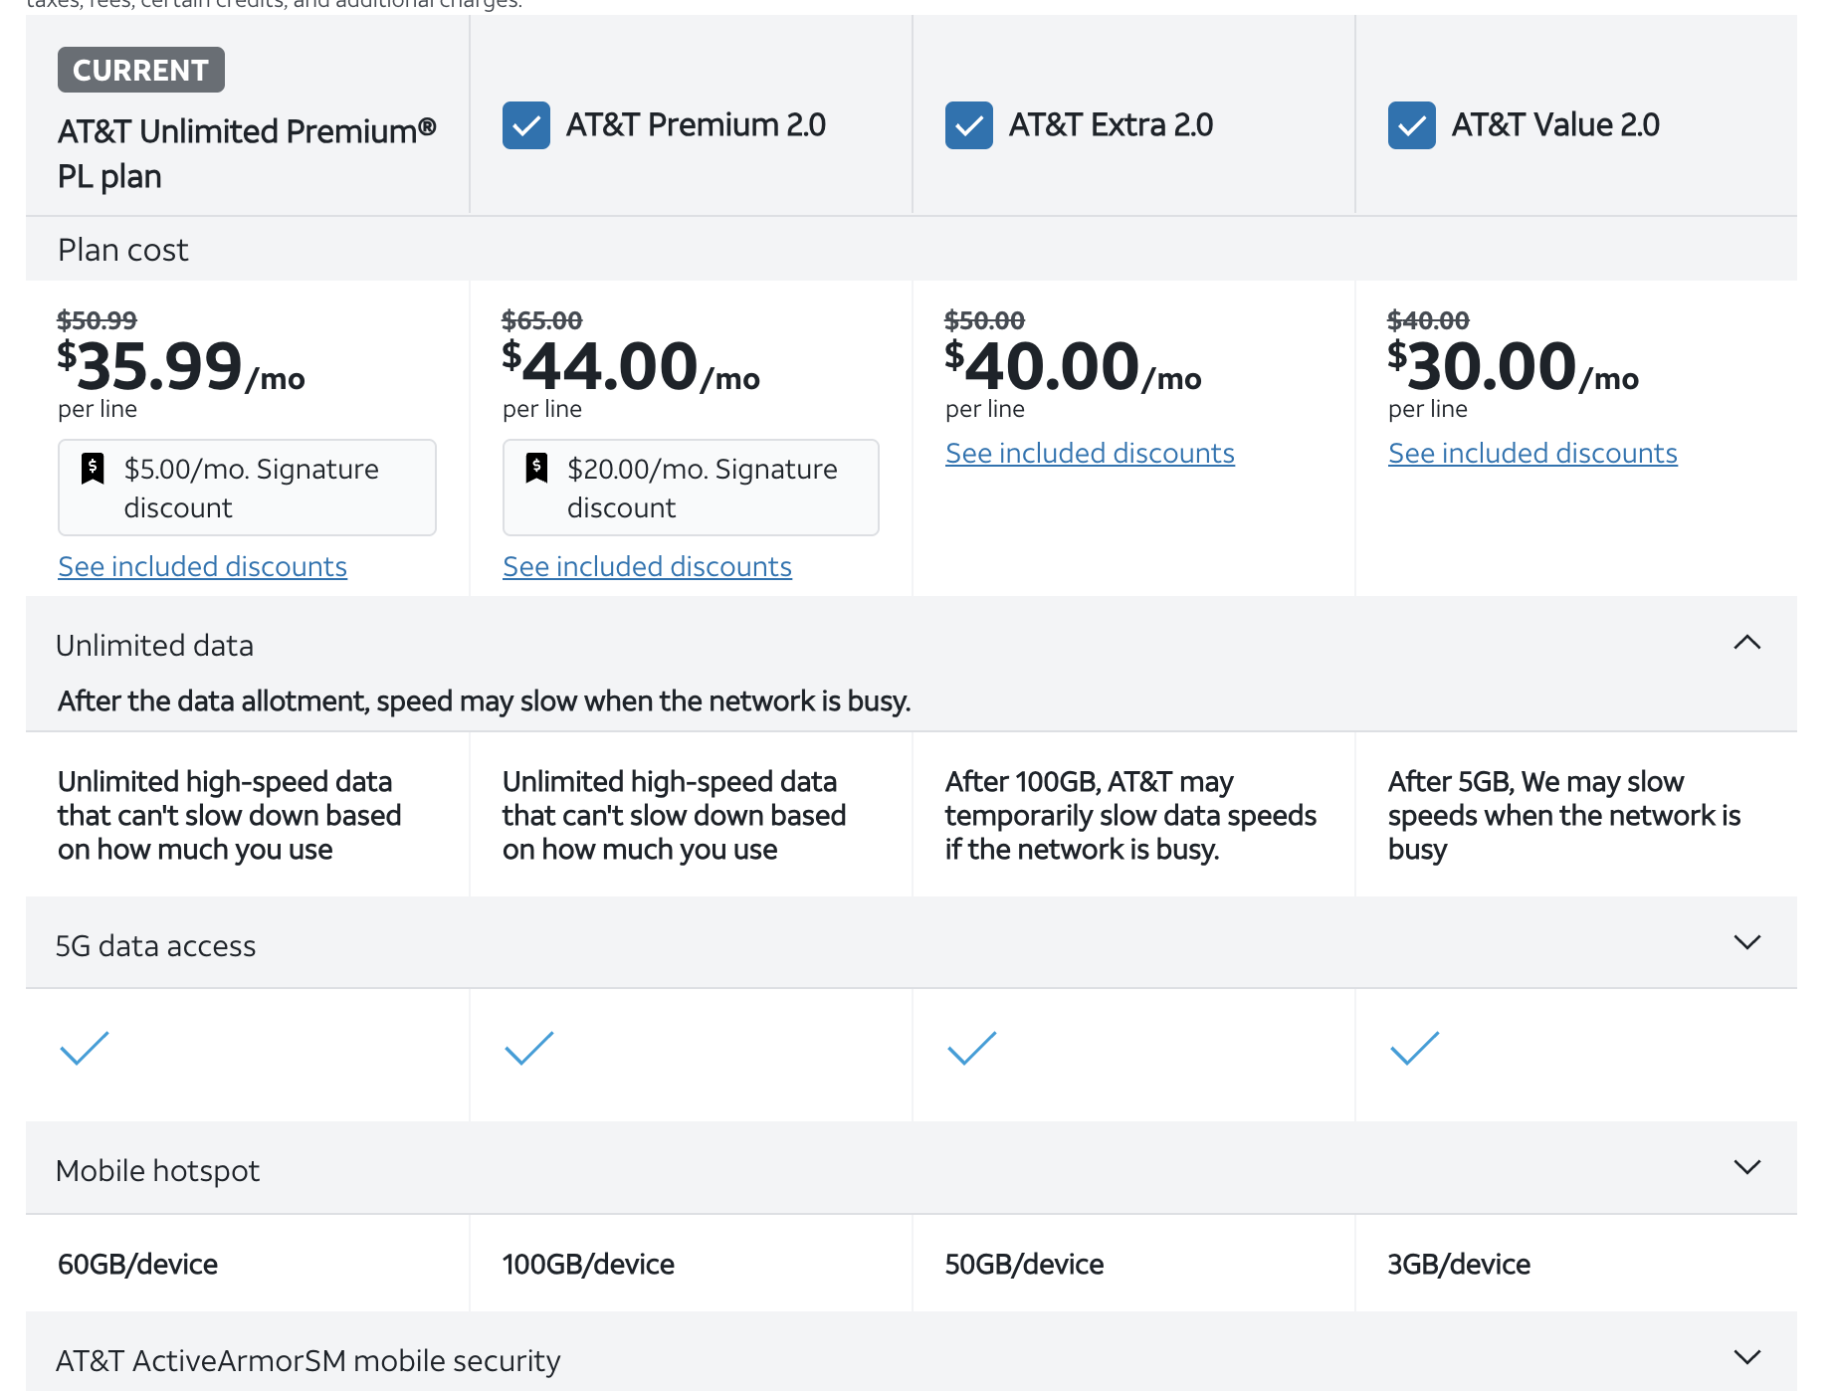Deselect the AT&T Value 2.0 checkbox
The image size is (1835, 1391).
coord(1411,125)
